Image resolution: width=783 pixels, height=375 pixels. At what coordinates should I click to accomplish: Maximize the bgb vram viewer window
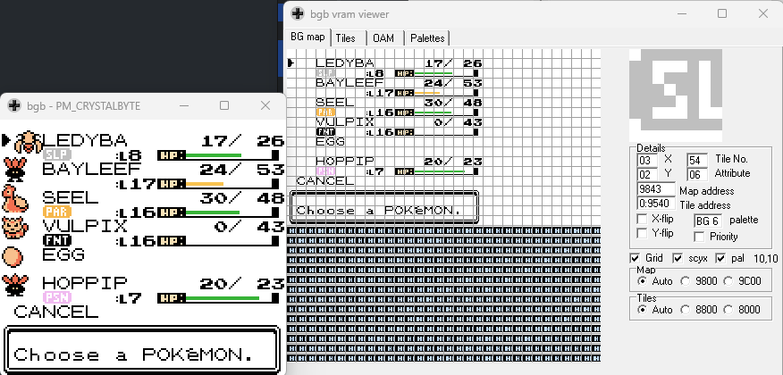pyautogui.click(x=722, y=13)
